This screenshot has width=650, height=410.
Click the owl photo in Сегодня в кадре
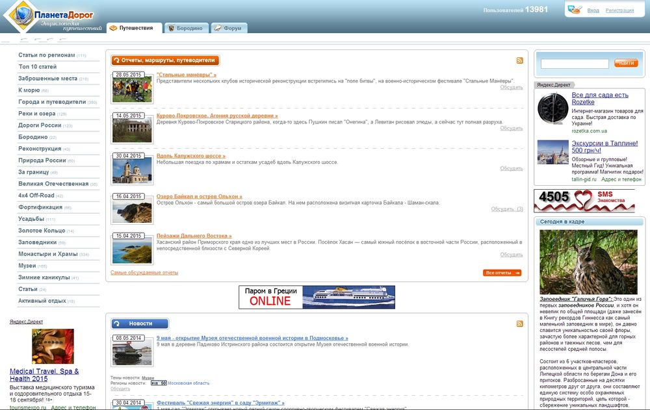coord(588,262)
